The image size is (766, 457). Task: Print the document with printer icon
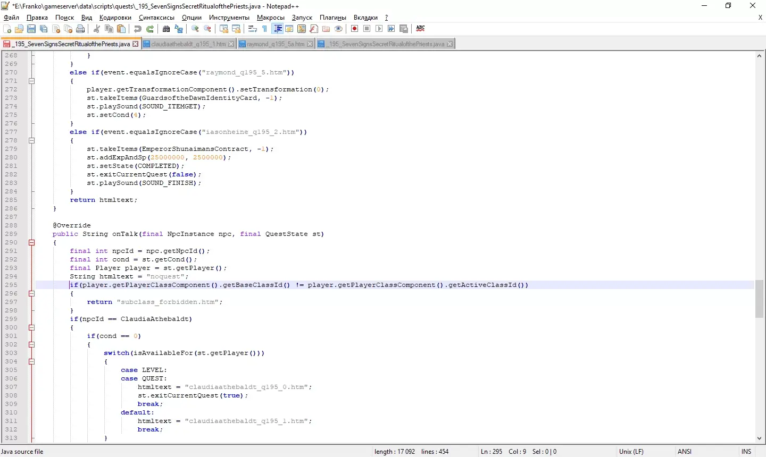(80, 29)
